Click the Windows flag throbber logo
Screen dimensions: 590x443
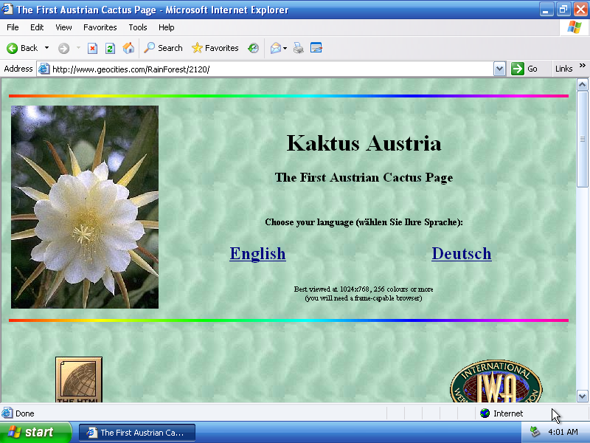click(x=575, y=27)
